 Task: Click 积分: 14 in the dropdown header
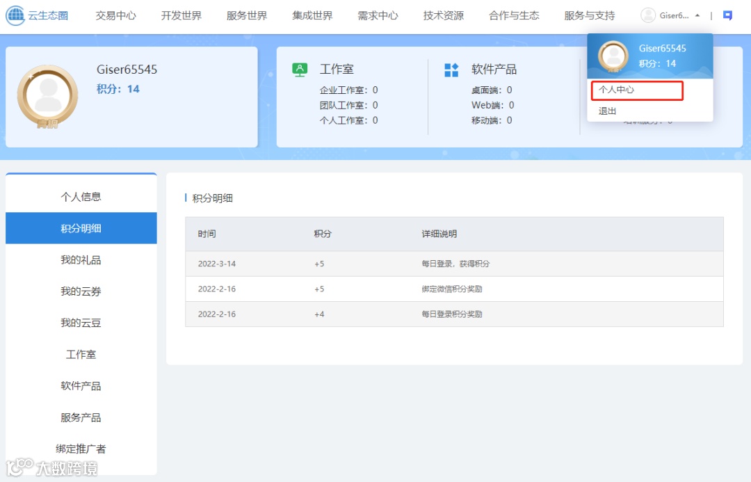pyautogui.click(x=657, y=64)
